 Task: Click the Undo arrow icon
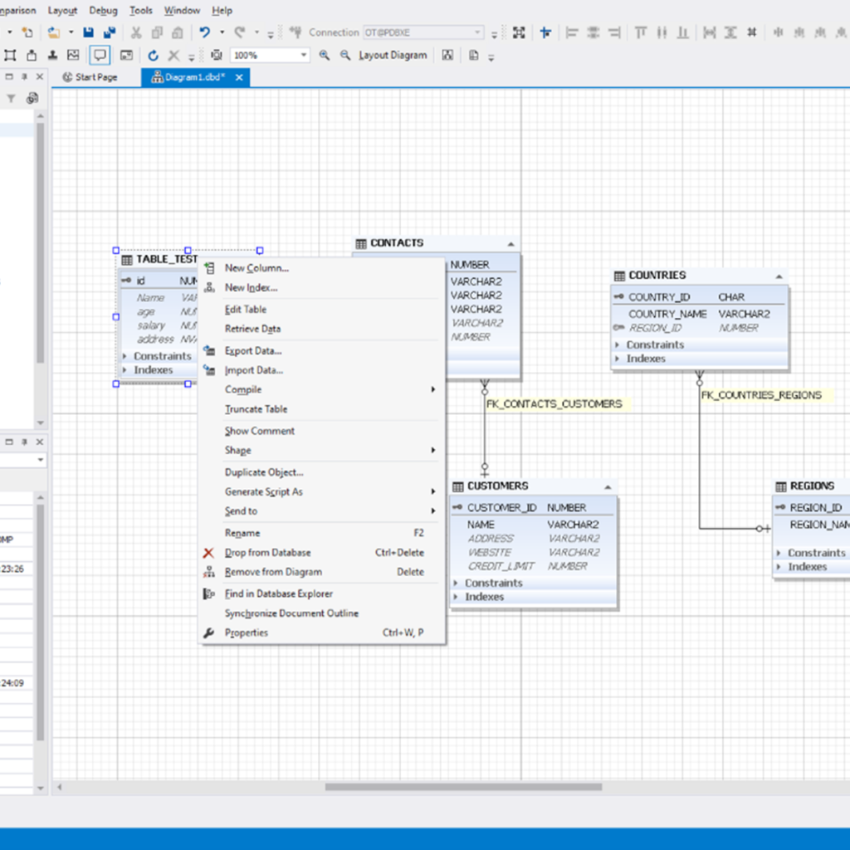point(205,32)
